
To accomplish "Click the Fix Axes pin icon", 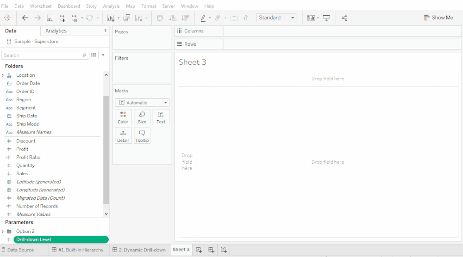I will [245, 18].
